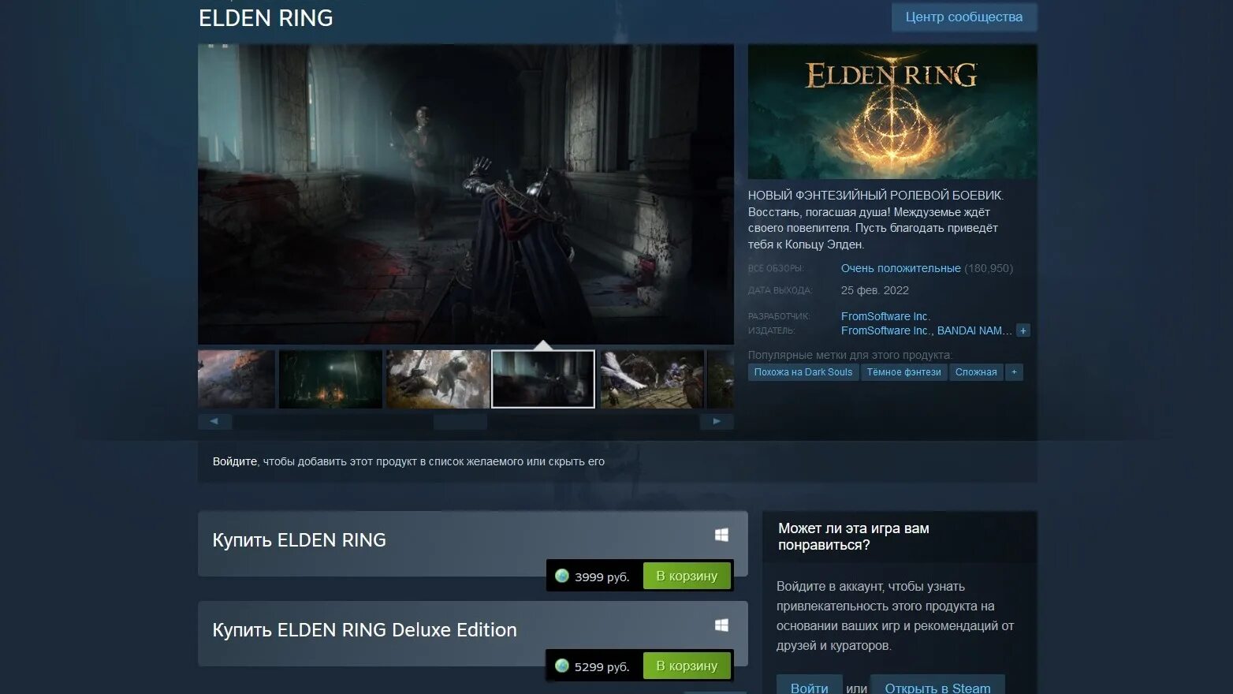This screenshot has width=1233, height=694.
Task: Click the right arrow of screenshot carousel
Action: coord(717,421)
